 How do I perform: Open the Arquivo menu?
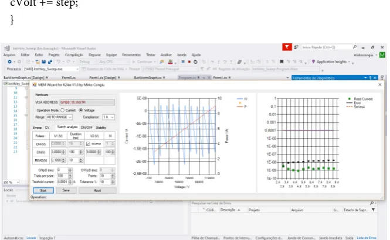click(9, 55)
